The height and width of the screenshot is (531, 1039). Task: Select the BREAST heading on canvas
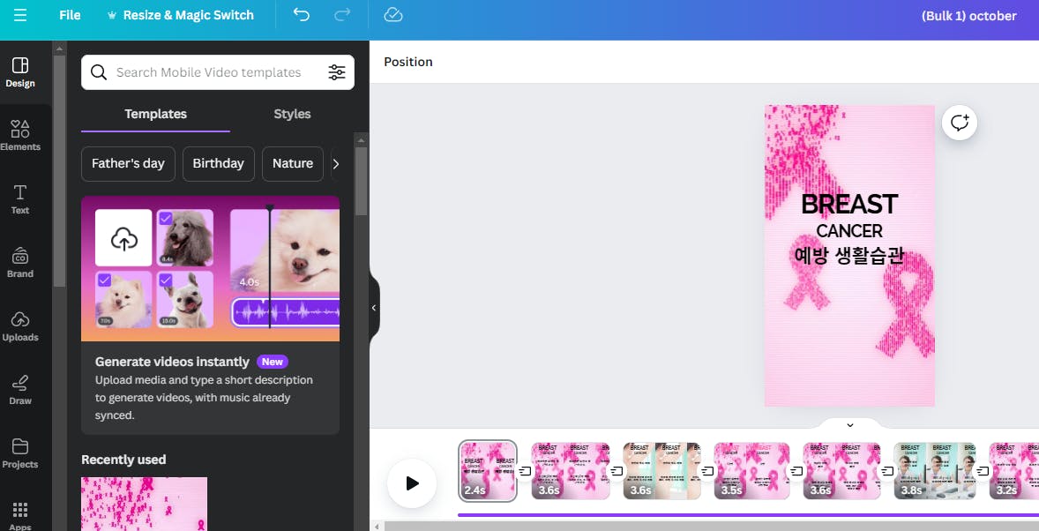click(849, 204)
